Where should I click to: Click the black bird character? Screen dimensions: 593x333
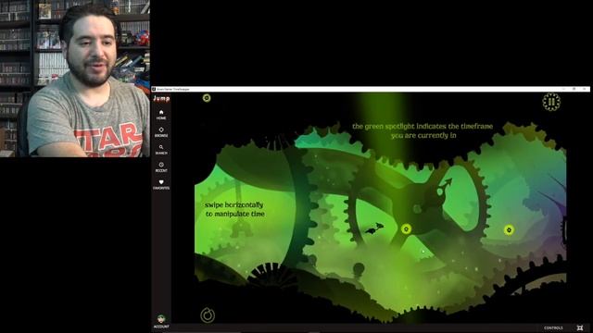click(374, 228)
